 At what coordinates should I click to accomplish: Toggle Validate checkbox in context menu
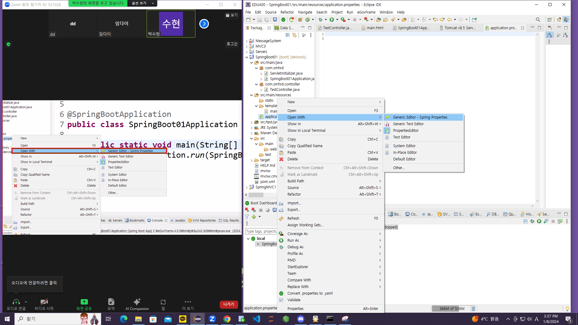281,300
